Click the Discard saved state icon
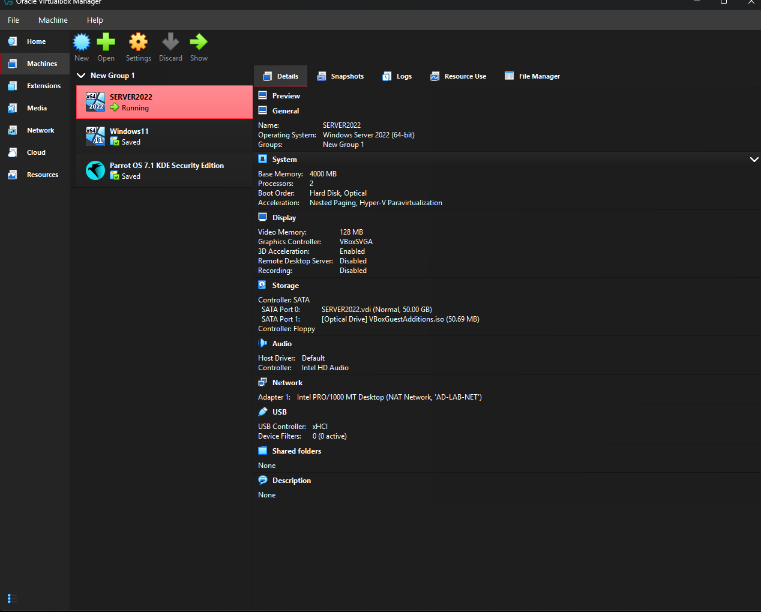The width and height of the screenshot is (761, 612). click(170, 42)
